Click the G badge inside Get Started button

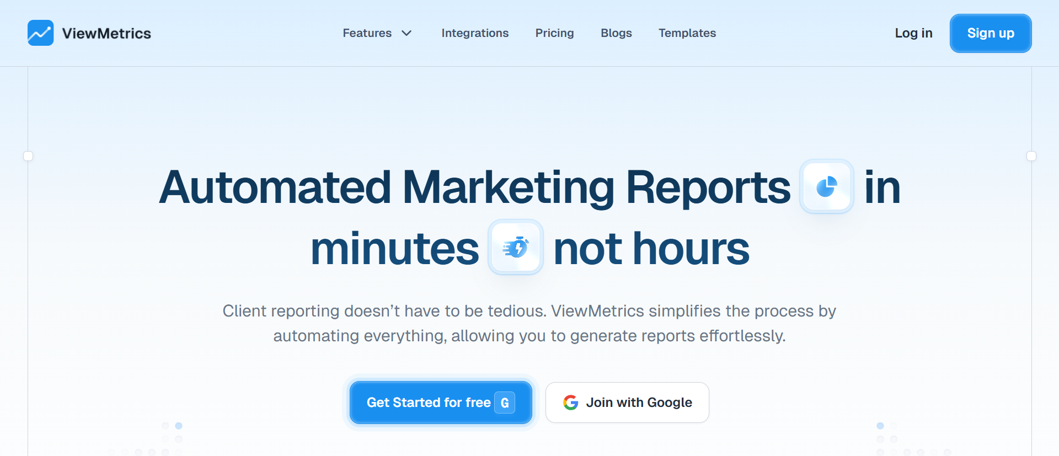coord(505,403)
